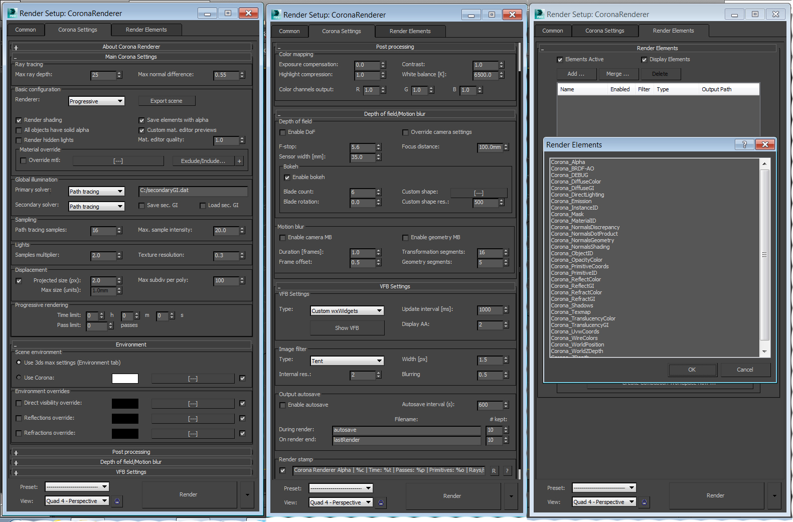Open the Renderer Progressive dropdown
The image size is (793, 522).
[x=96, y=101]
